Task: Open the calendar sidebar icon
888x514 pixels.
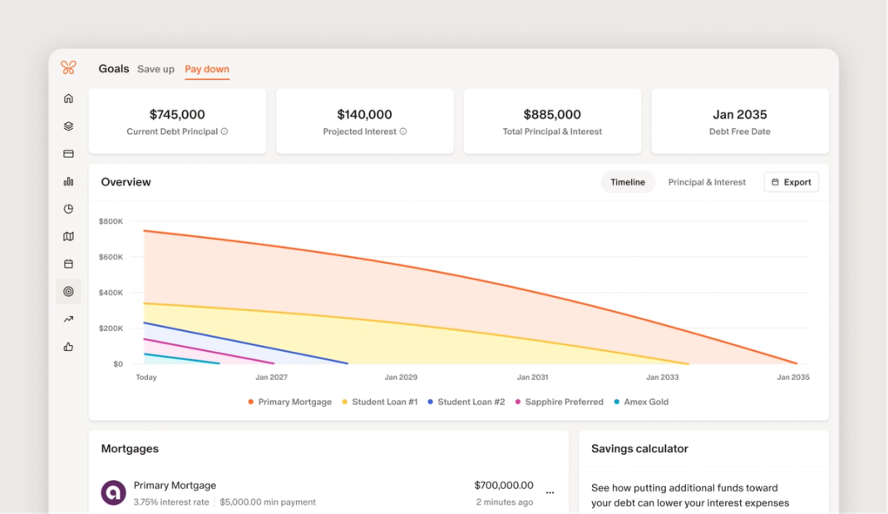Action: (68, 264)
